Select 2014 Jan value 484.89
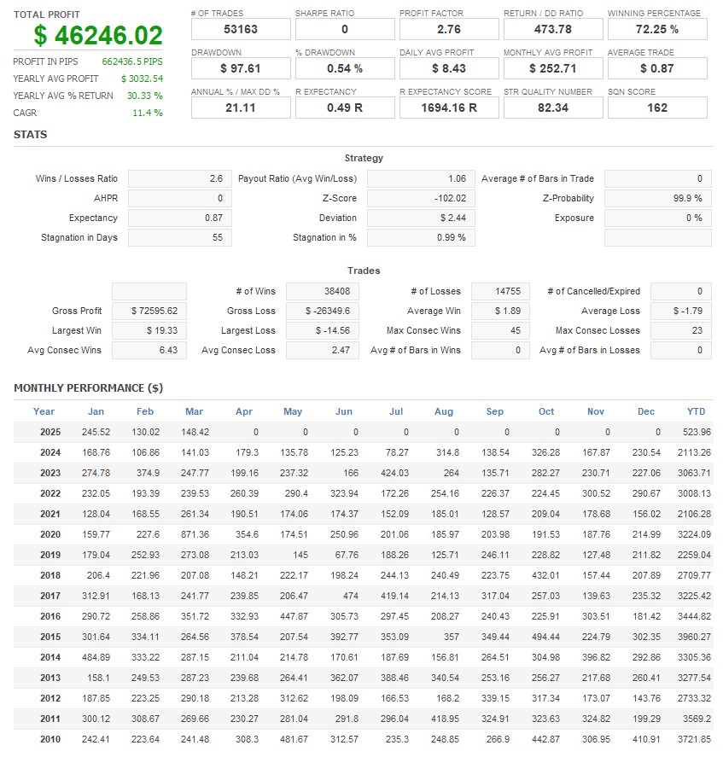723x757 pixels. coord(96,657)
